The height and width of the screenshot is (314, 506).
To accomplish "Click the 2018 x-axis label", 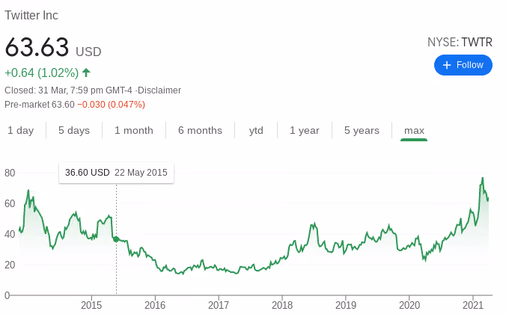I will tap(282, 305).
